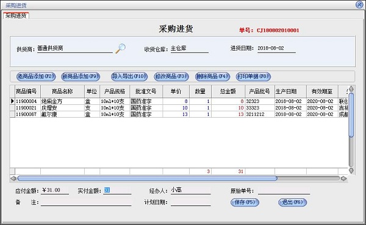The image size is (366, 225).
Task: Select row indicator for item 11900004
Action: [x=12, y=101]
